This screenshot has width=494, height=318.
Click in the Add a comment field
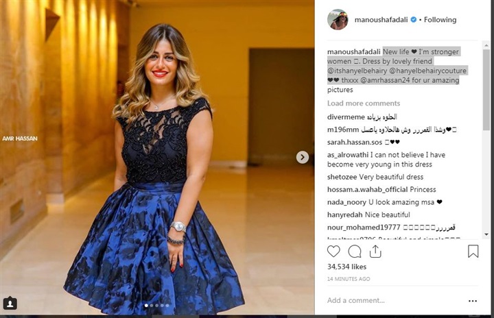[x=394, y=300]
